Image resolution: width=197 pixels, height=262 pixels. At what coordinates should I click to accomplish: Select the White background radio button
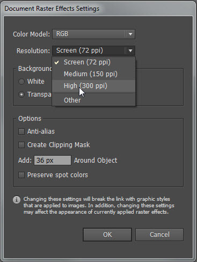click(x=21, y=82)
